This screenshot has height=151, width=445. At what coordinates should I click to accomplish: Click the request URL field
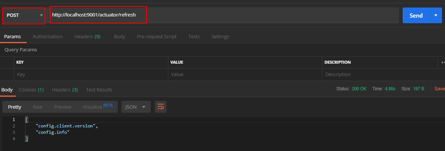(225, 15)
